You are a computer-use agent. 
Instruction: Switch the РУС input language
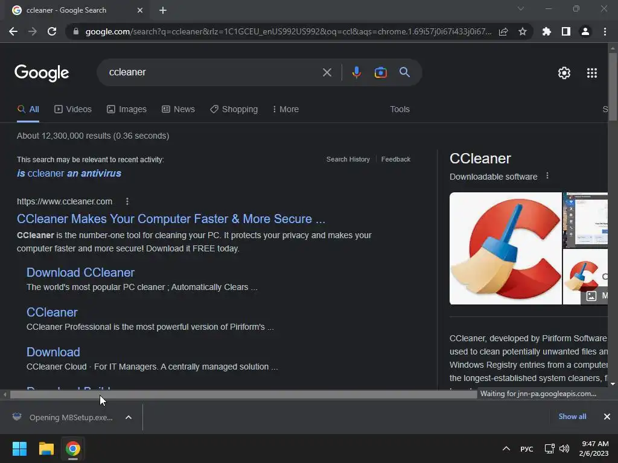point(526,449)
